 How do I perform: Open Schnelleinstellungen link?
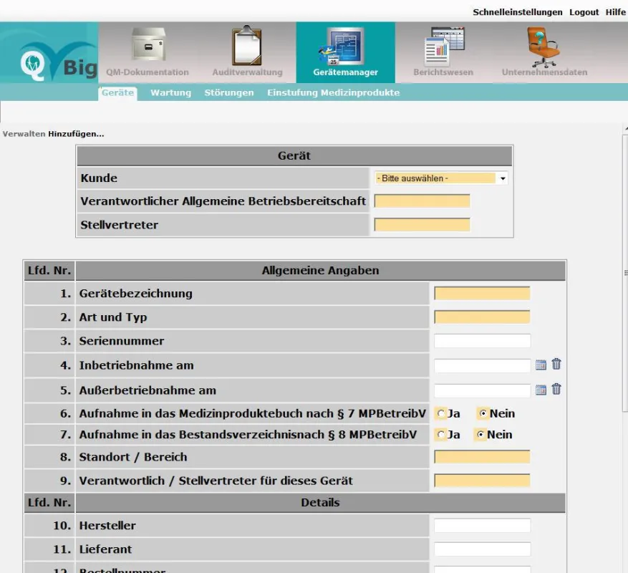tap(518, 12)
